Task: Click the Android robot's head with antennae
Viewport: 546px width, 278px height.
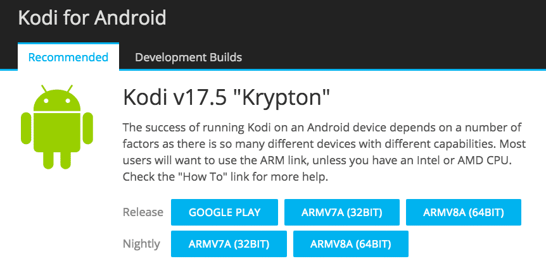Action: tap(57, 98)
